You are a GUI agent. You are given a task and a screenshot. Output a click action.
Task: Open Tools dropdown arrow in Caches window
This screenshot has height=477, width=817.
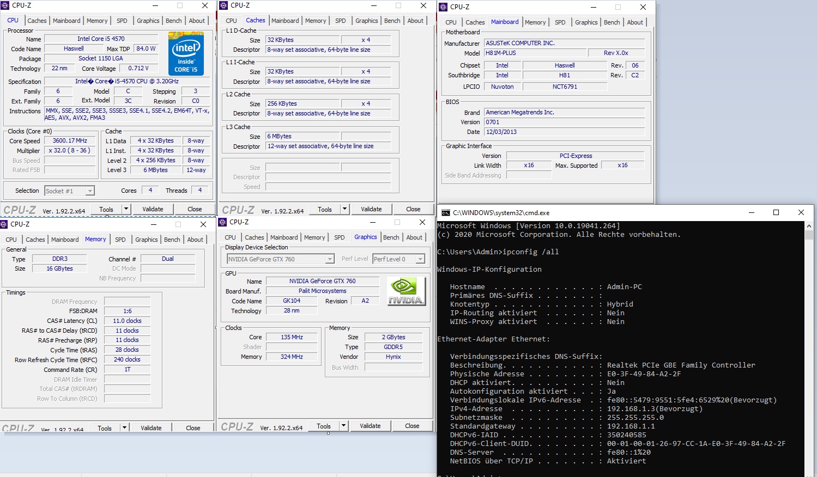click(344, 209)
